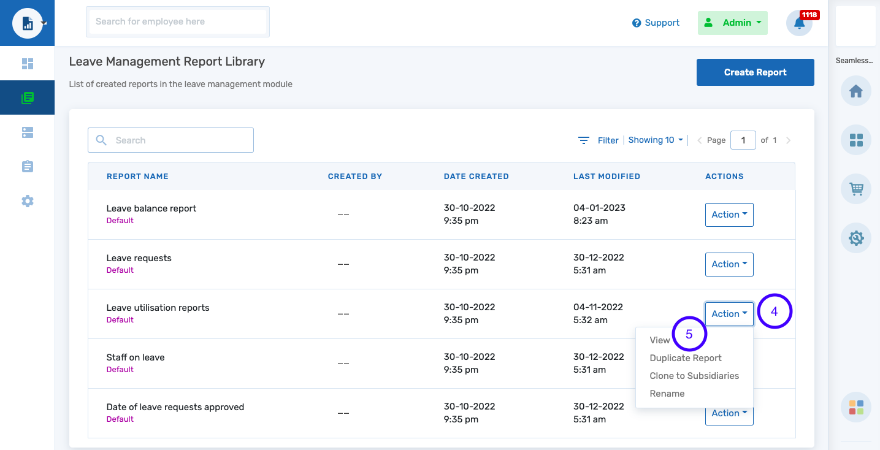This screenshot has height=450, width=880.
Task: Click the report library Search field
Action: pyautogui.click(x=170, y=140)
